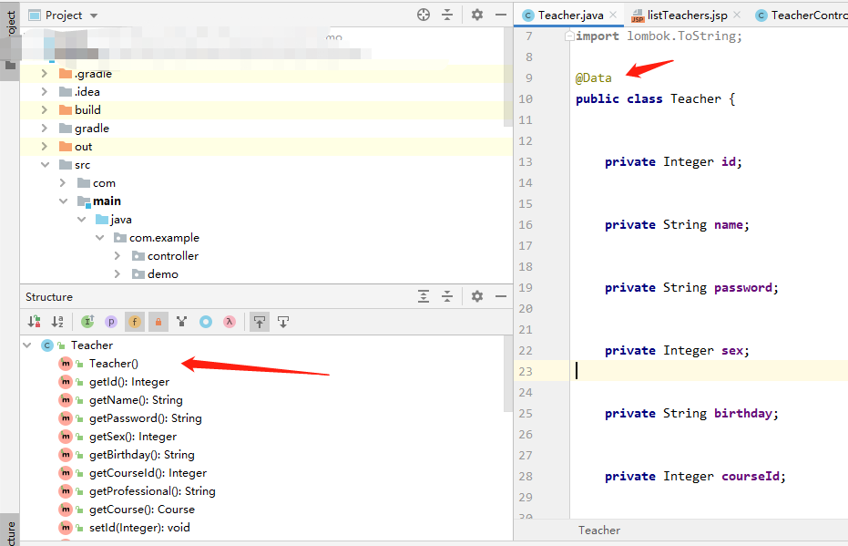Toggle autoscroll to source in Structure

(260, 322)
